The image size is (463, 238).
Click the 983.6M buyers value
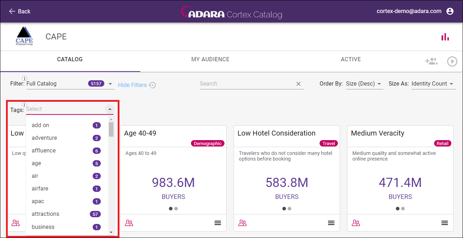tap(173, 183)
